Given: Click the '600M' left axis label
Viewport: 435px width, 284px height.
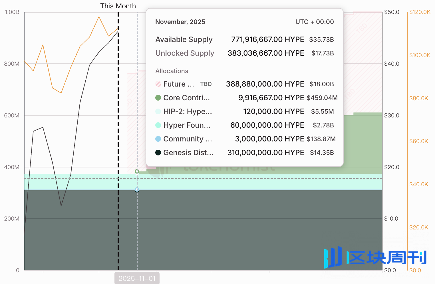Looking at the screenshot, I should point(12,115).
